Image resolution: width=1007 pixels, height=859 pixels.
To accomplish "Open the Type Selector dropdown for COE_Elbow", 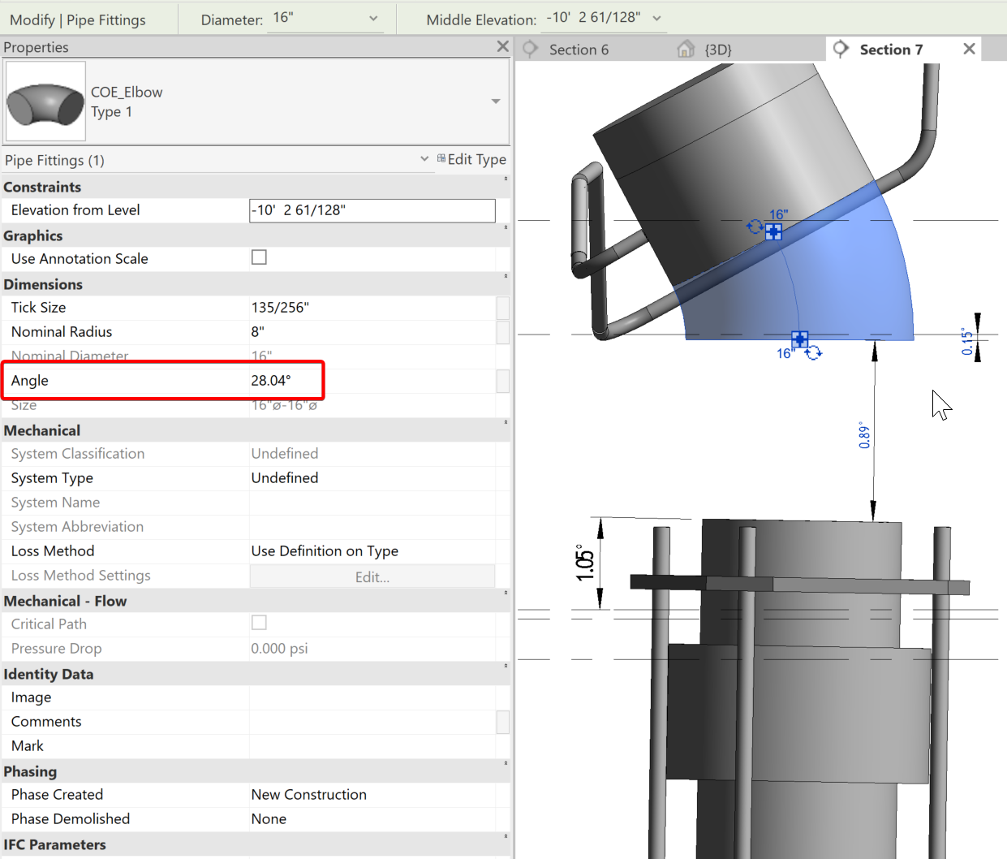I will (496, 101).
